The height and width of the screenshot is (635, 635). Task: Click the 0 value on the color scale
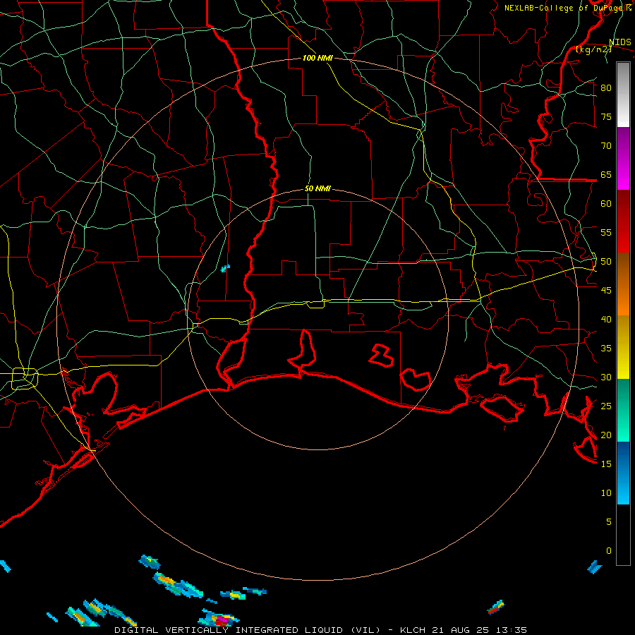point(609,551)
